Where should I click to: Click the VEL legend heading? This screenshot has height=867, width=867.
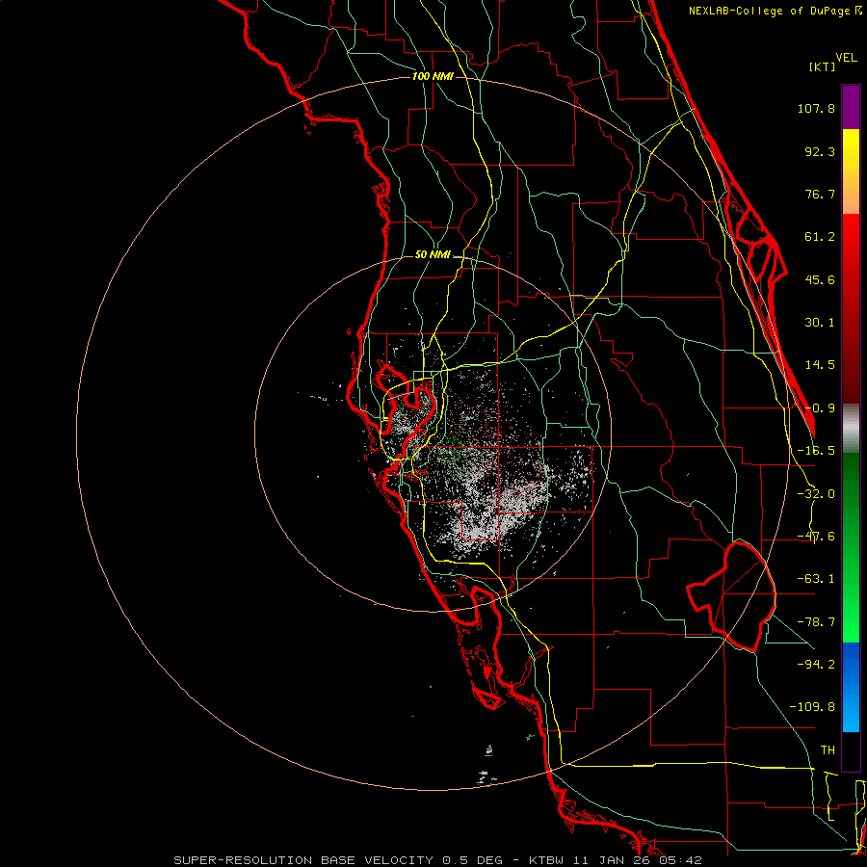coord(846,58)
